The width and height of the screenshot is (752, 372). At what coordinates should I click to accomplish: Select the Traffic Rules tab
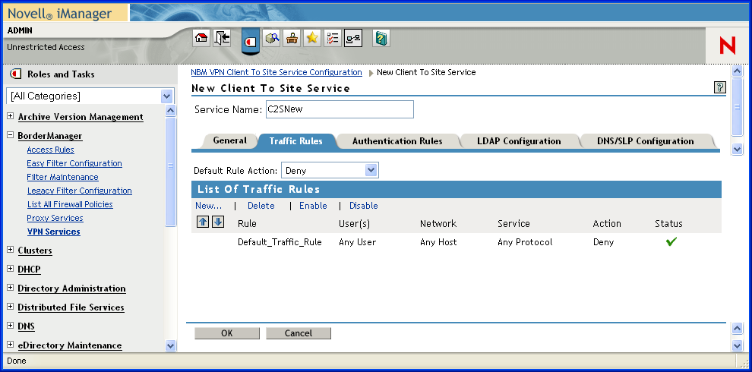[x=296, y=141]
